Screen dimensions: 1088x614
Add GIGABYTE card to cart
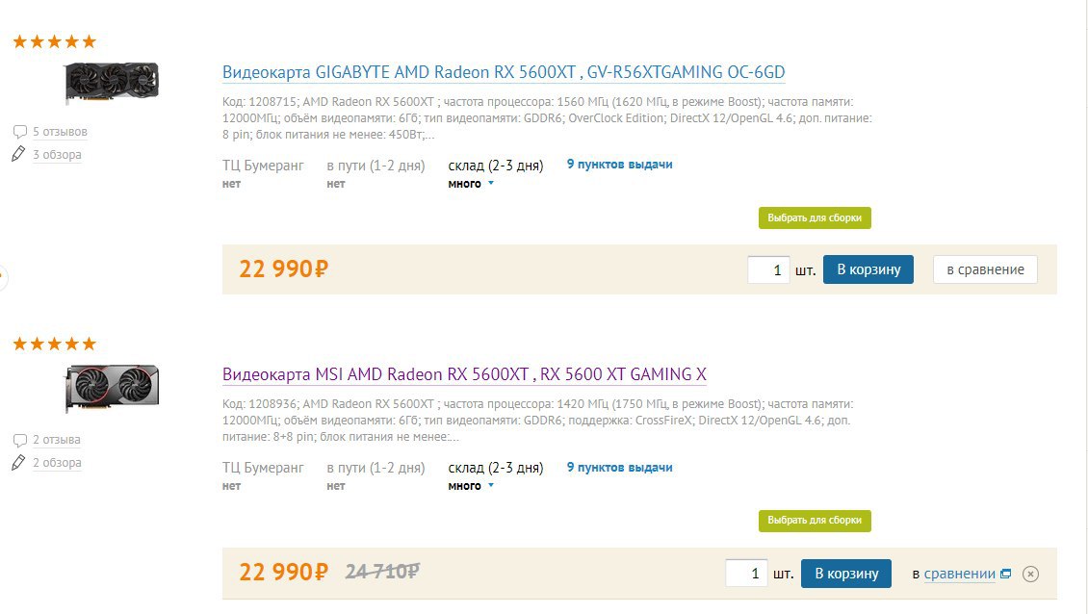[x=868, y=269]
